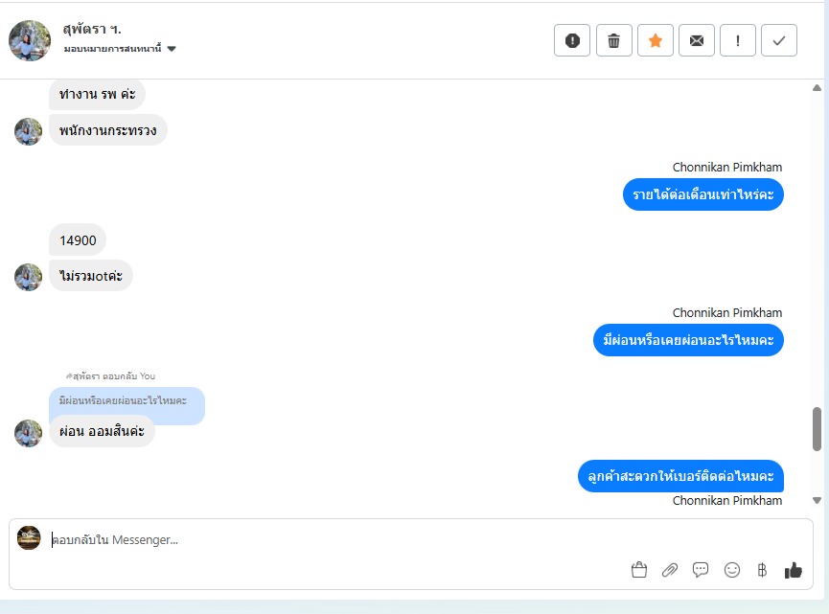Open saved replies speech bubble icon
829x614 pixels.
(701, 570)
